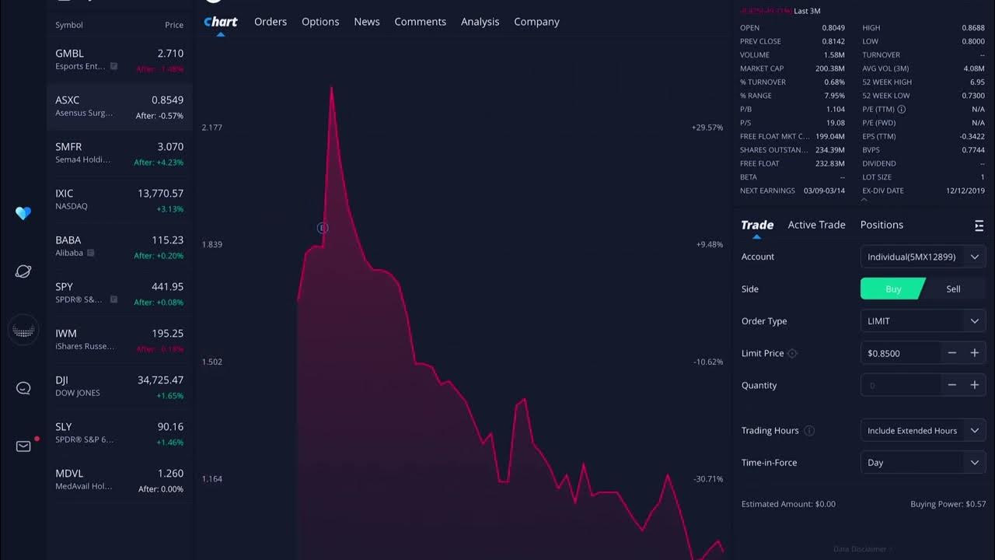
Task: Select MDVL in the watchlist
Action: click(x=120, y=480)
